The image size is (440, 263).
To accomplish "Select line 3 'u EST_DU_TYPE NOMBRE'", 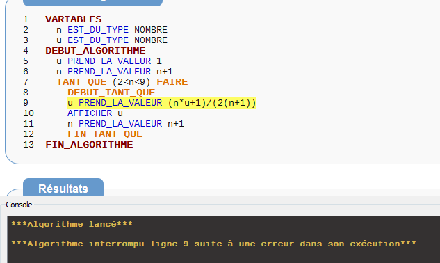I will coord(112,40).
